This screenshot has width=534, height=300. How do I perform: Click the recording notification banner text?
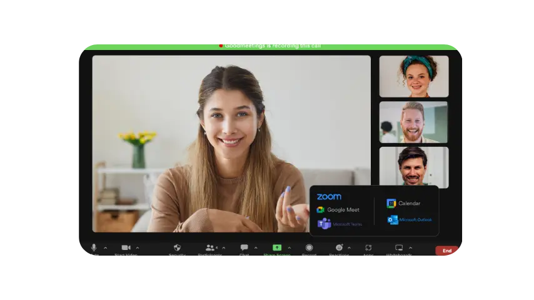(273, 46)
